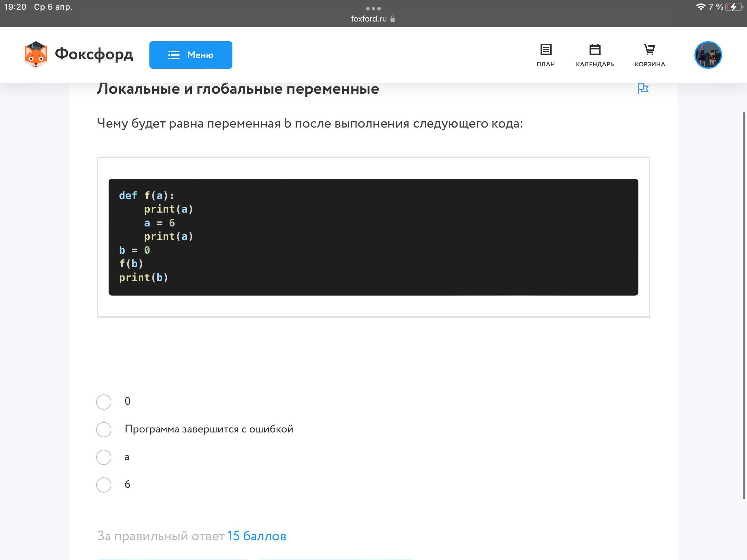Select answer option 0

coord(104,402)
